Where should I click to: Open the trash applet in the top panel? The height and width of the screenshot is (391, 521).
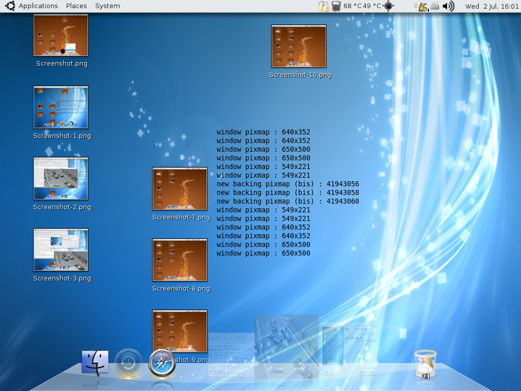coord(336,6)
